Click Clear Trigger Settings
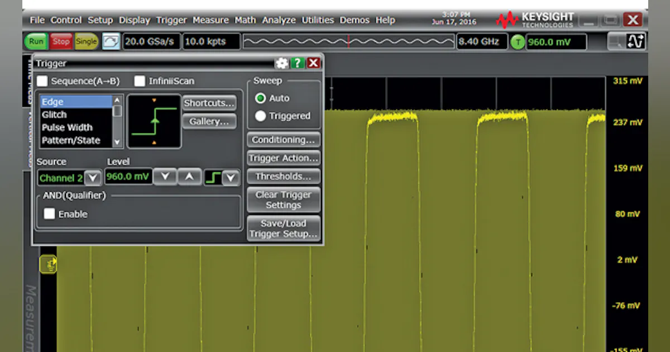Screen dimensions: 670x352 pos(283,199)
